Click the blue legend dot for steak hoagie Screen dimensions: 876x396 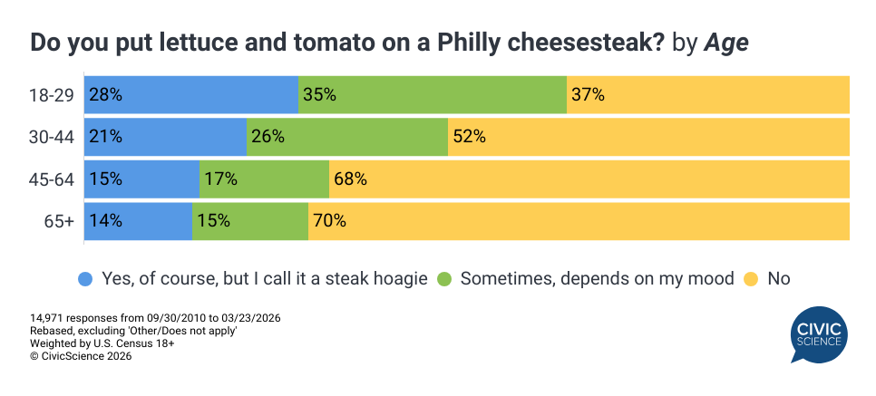tap(85, 279)
